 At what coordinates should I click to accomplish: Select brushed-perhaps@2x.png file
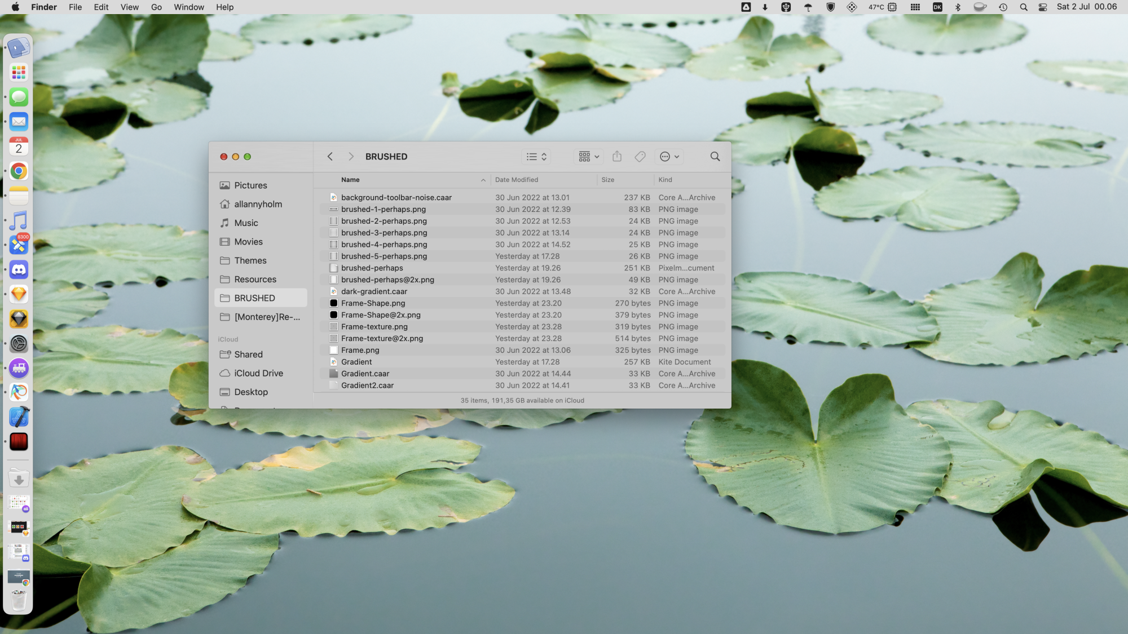387,280
